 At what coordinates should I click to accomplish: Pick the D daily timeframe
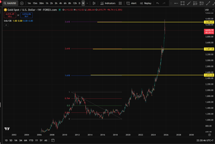(79, 3)
